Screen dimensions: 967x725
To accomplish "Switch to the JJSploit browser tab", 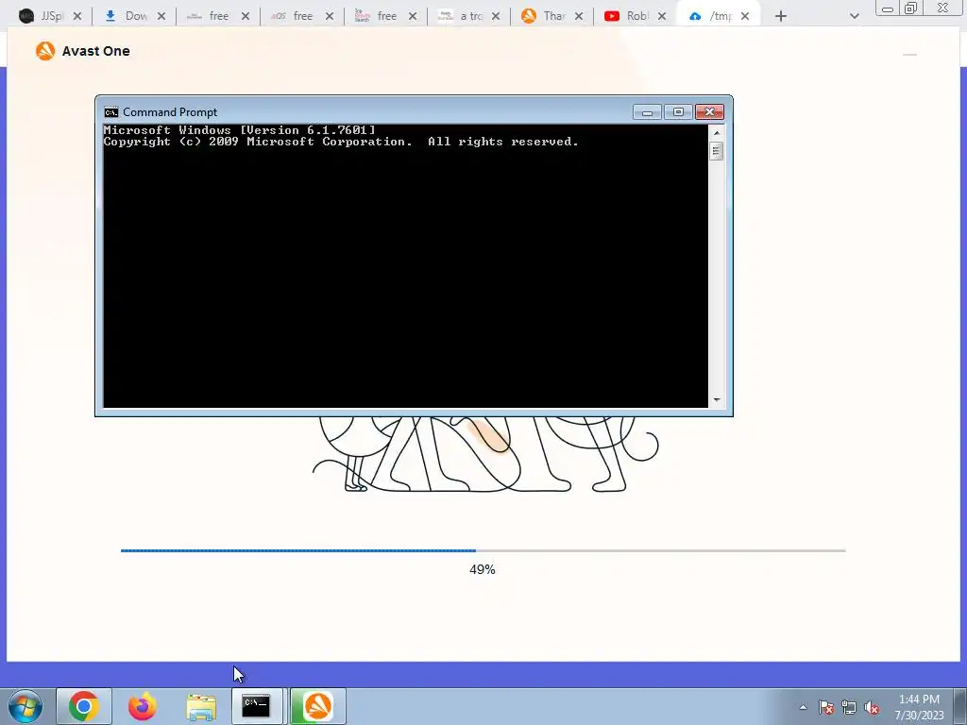I will 49,16.
